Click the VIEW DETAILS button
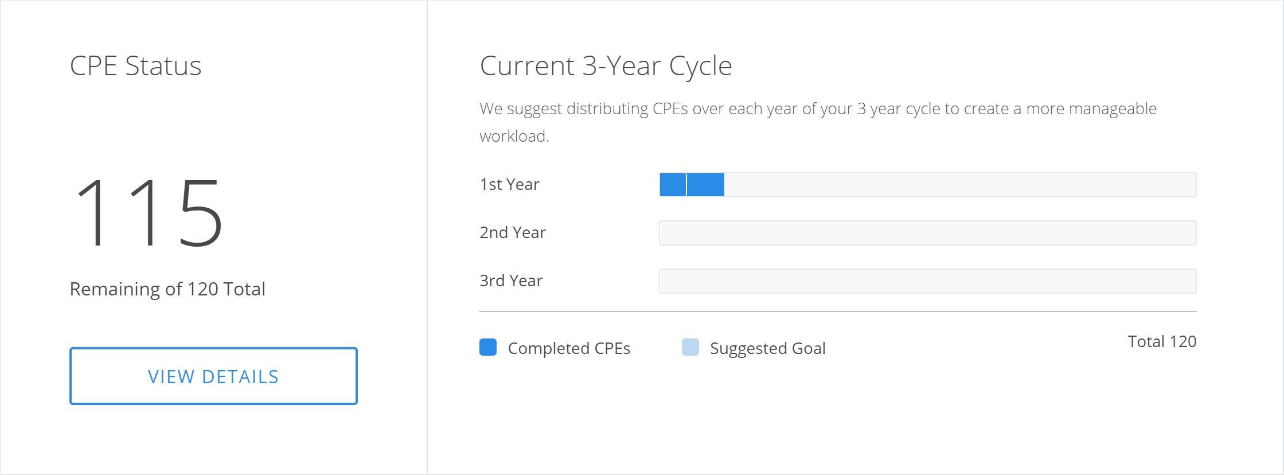Image resolution: width=1284 pixels, height=475 pixels. (213, 376)
